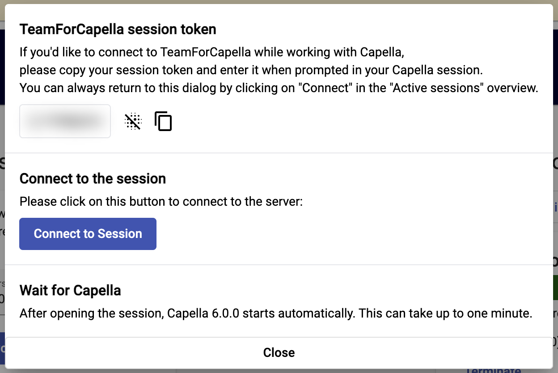Click the 'Active sessions' overview hint line
558x373 pixels.
point(279,88)
